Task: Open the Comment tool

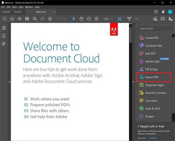Action: click(148, 101)
